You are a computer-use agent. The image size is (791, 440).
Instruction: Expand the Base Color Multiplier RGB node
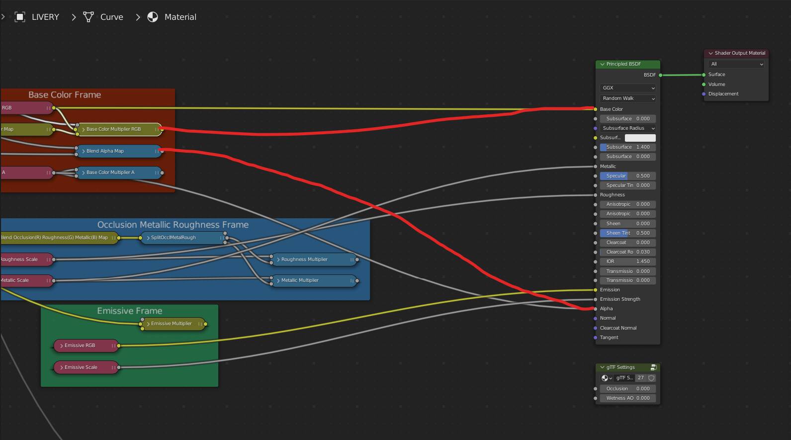coord(83,129)
